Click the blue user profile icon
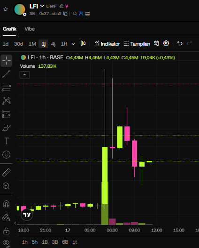 coord(81,14)
